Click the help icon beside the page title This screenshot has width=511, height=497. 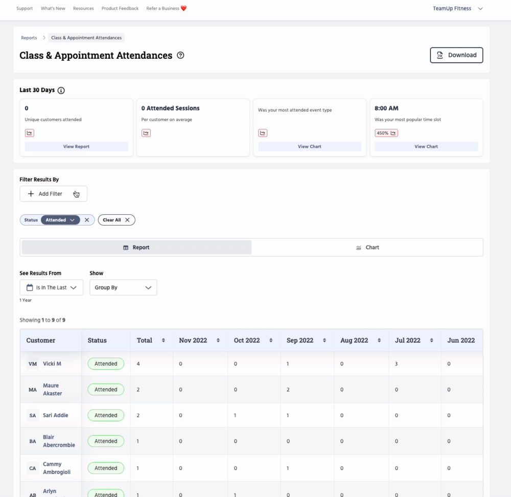coord(180,56)
